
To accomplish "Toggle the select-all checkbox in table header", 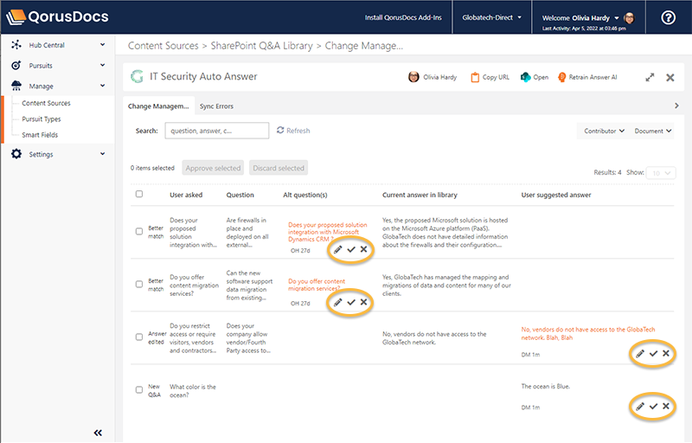I will (x=139, y=194).
